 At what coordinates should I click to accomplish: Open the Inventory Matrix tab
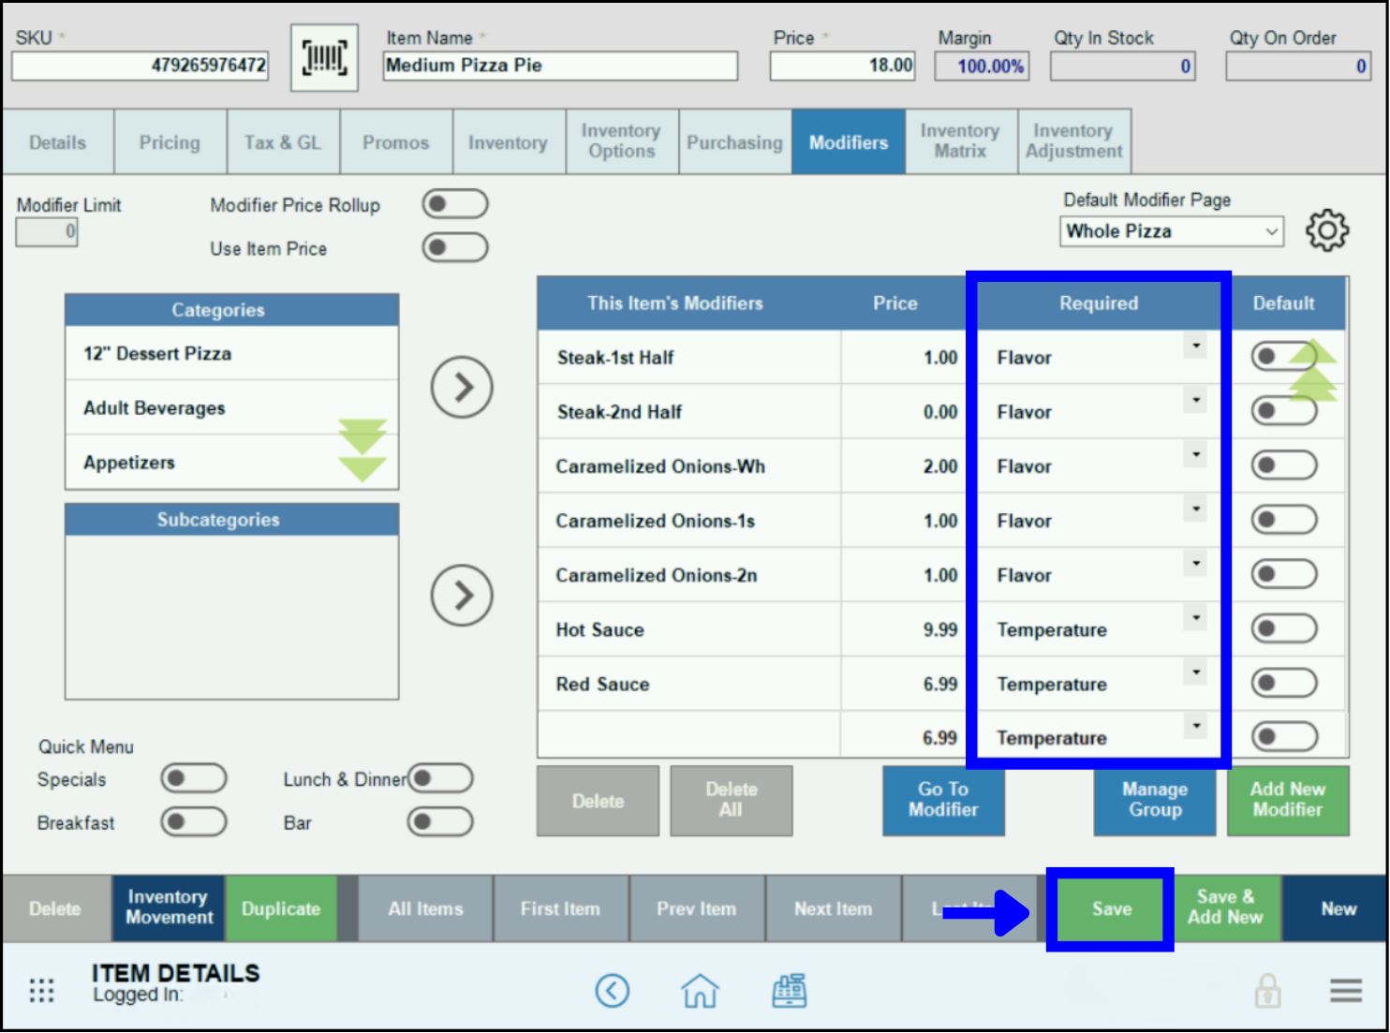pyautogui.click(x=960, y=141)
